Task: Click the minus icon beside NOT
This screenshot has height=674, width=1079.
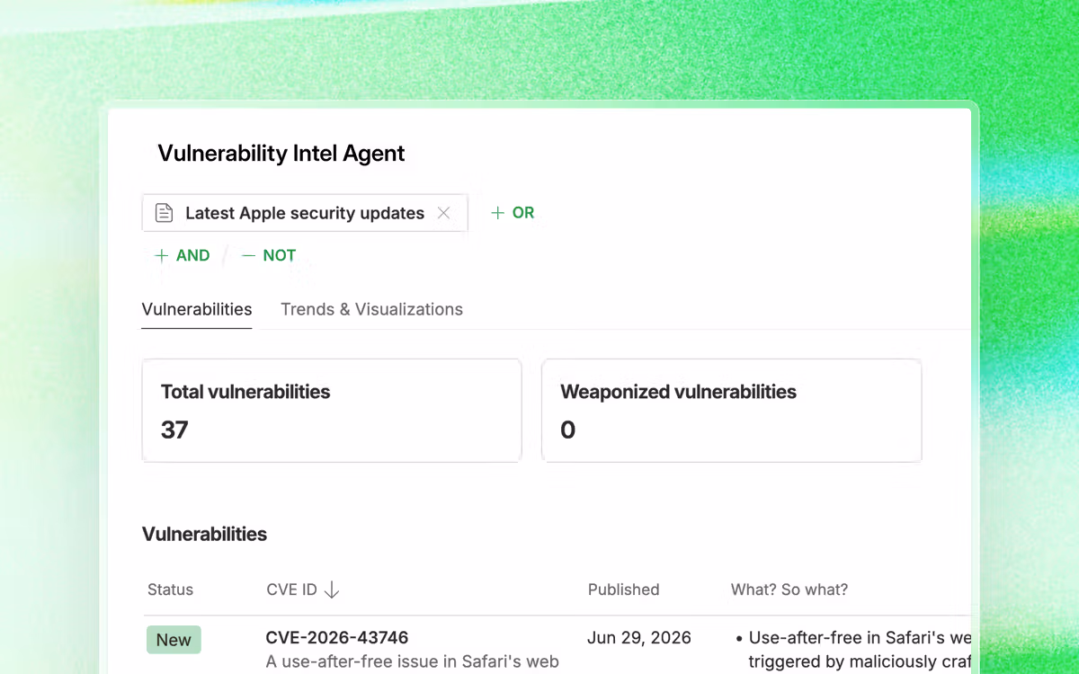Action: coord(249,255)
